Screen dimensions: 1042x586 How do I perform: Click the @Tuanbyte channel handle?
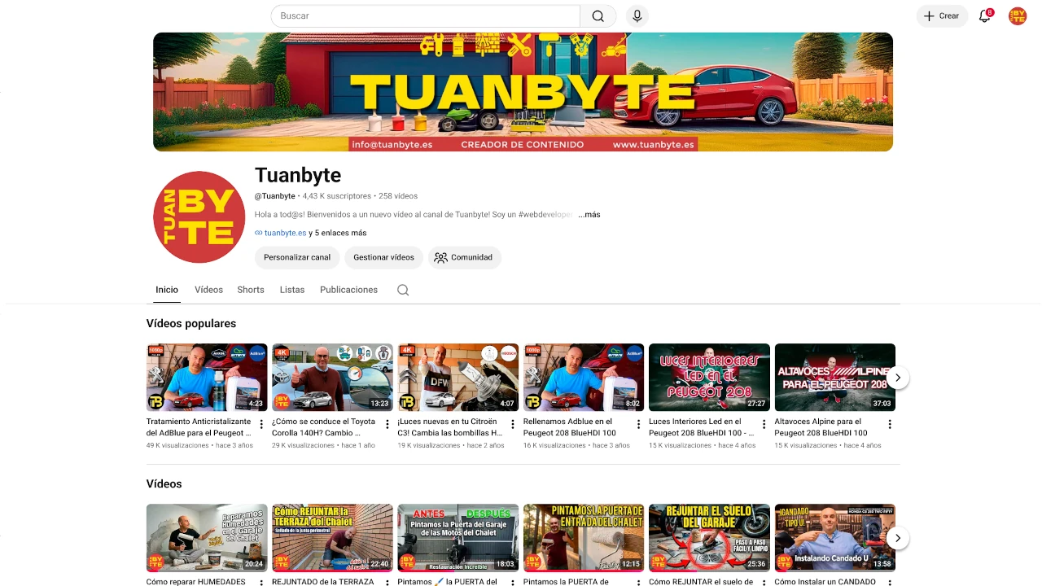[x=275, y=196]
